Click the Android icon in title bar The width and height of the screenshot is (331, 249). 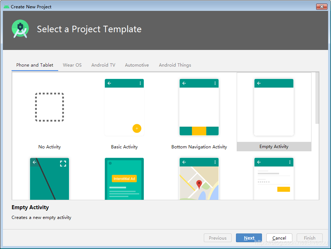point(7,7)
